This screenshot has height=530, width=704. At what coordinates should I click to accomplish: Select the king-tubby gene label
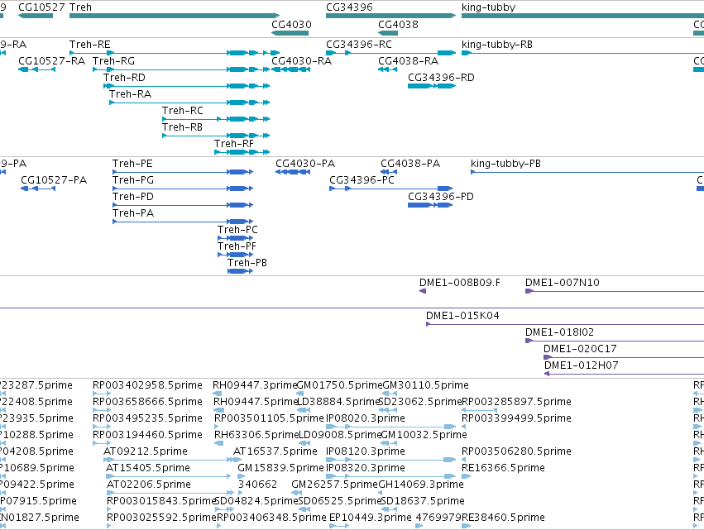[x=488, y=7]
